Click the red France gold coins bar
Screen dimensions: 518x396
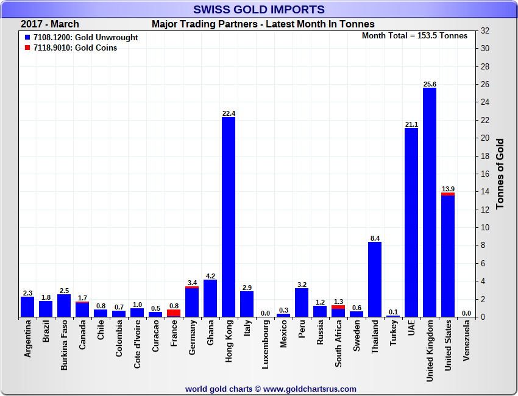pos(174,313)
